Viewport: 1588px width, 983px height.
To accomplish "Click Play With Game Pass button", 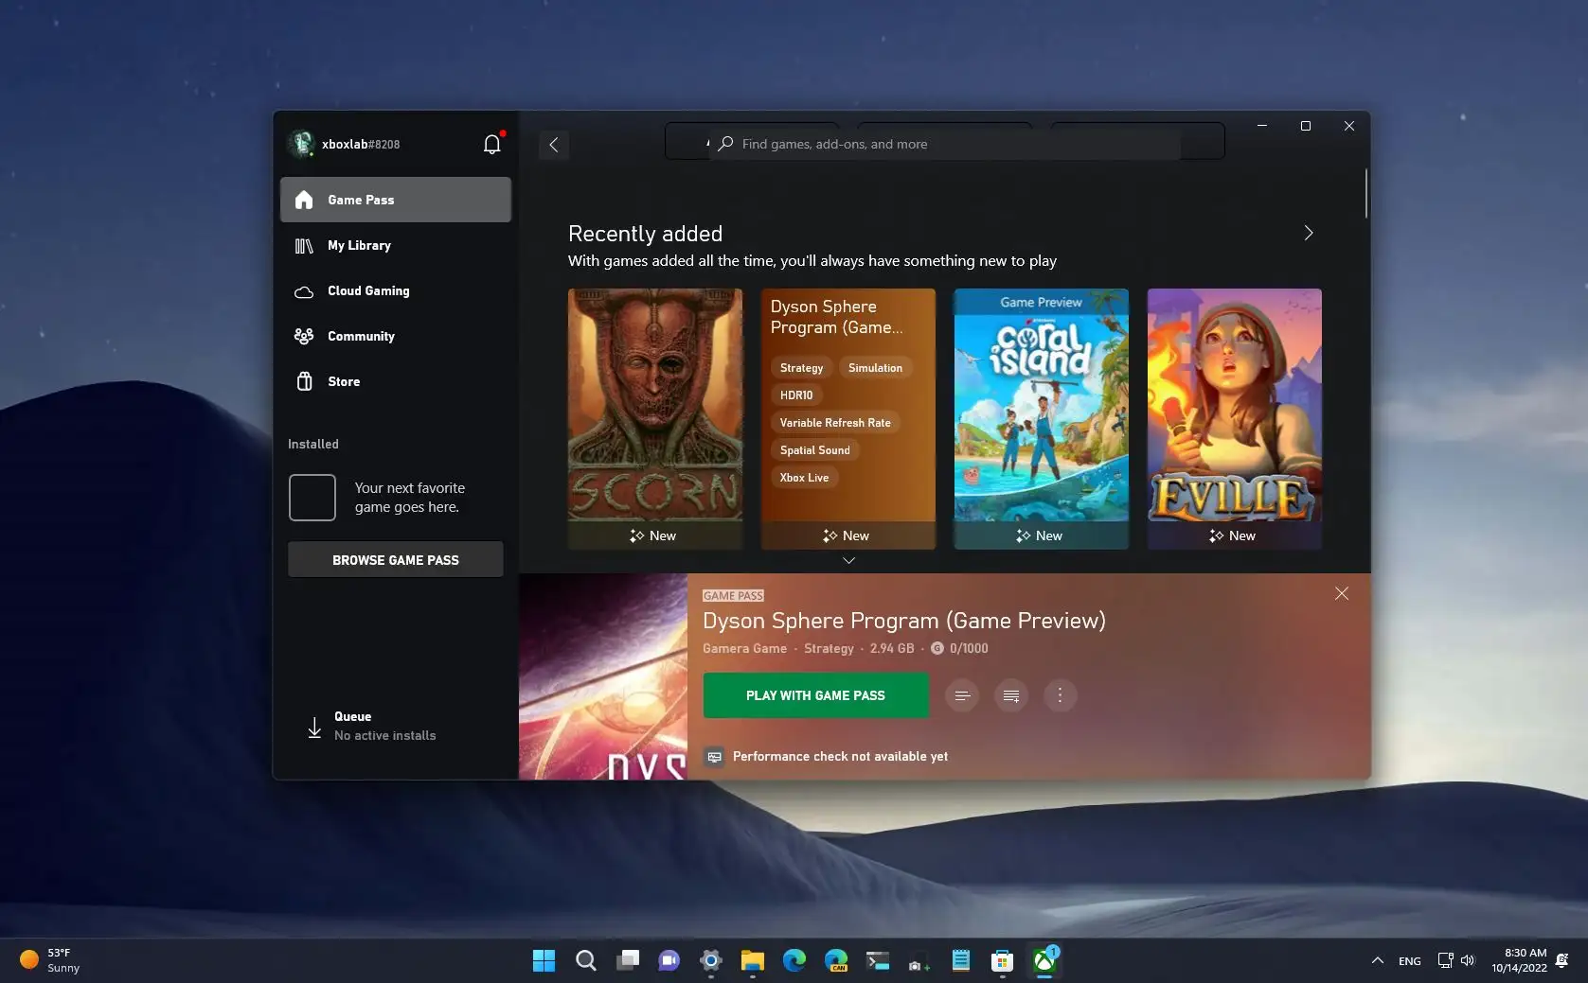I will 815,695.
